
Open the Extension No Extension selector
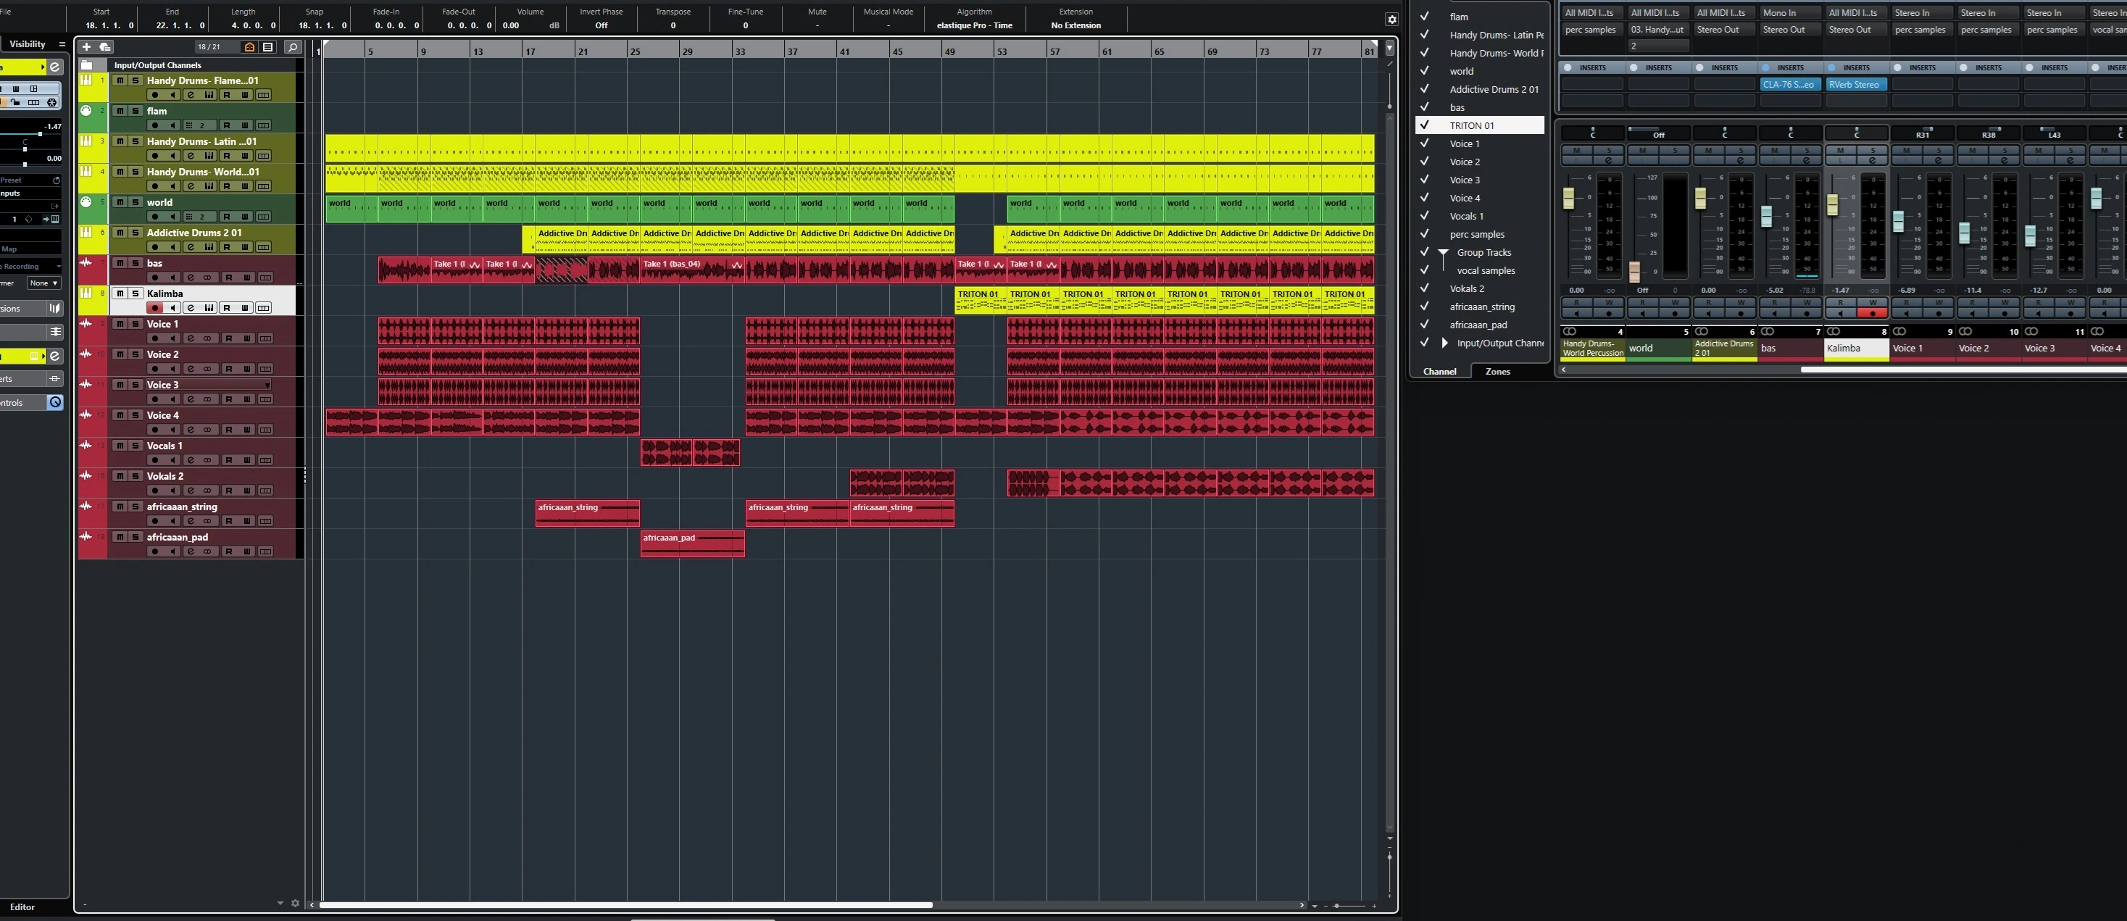(1076, 25)
